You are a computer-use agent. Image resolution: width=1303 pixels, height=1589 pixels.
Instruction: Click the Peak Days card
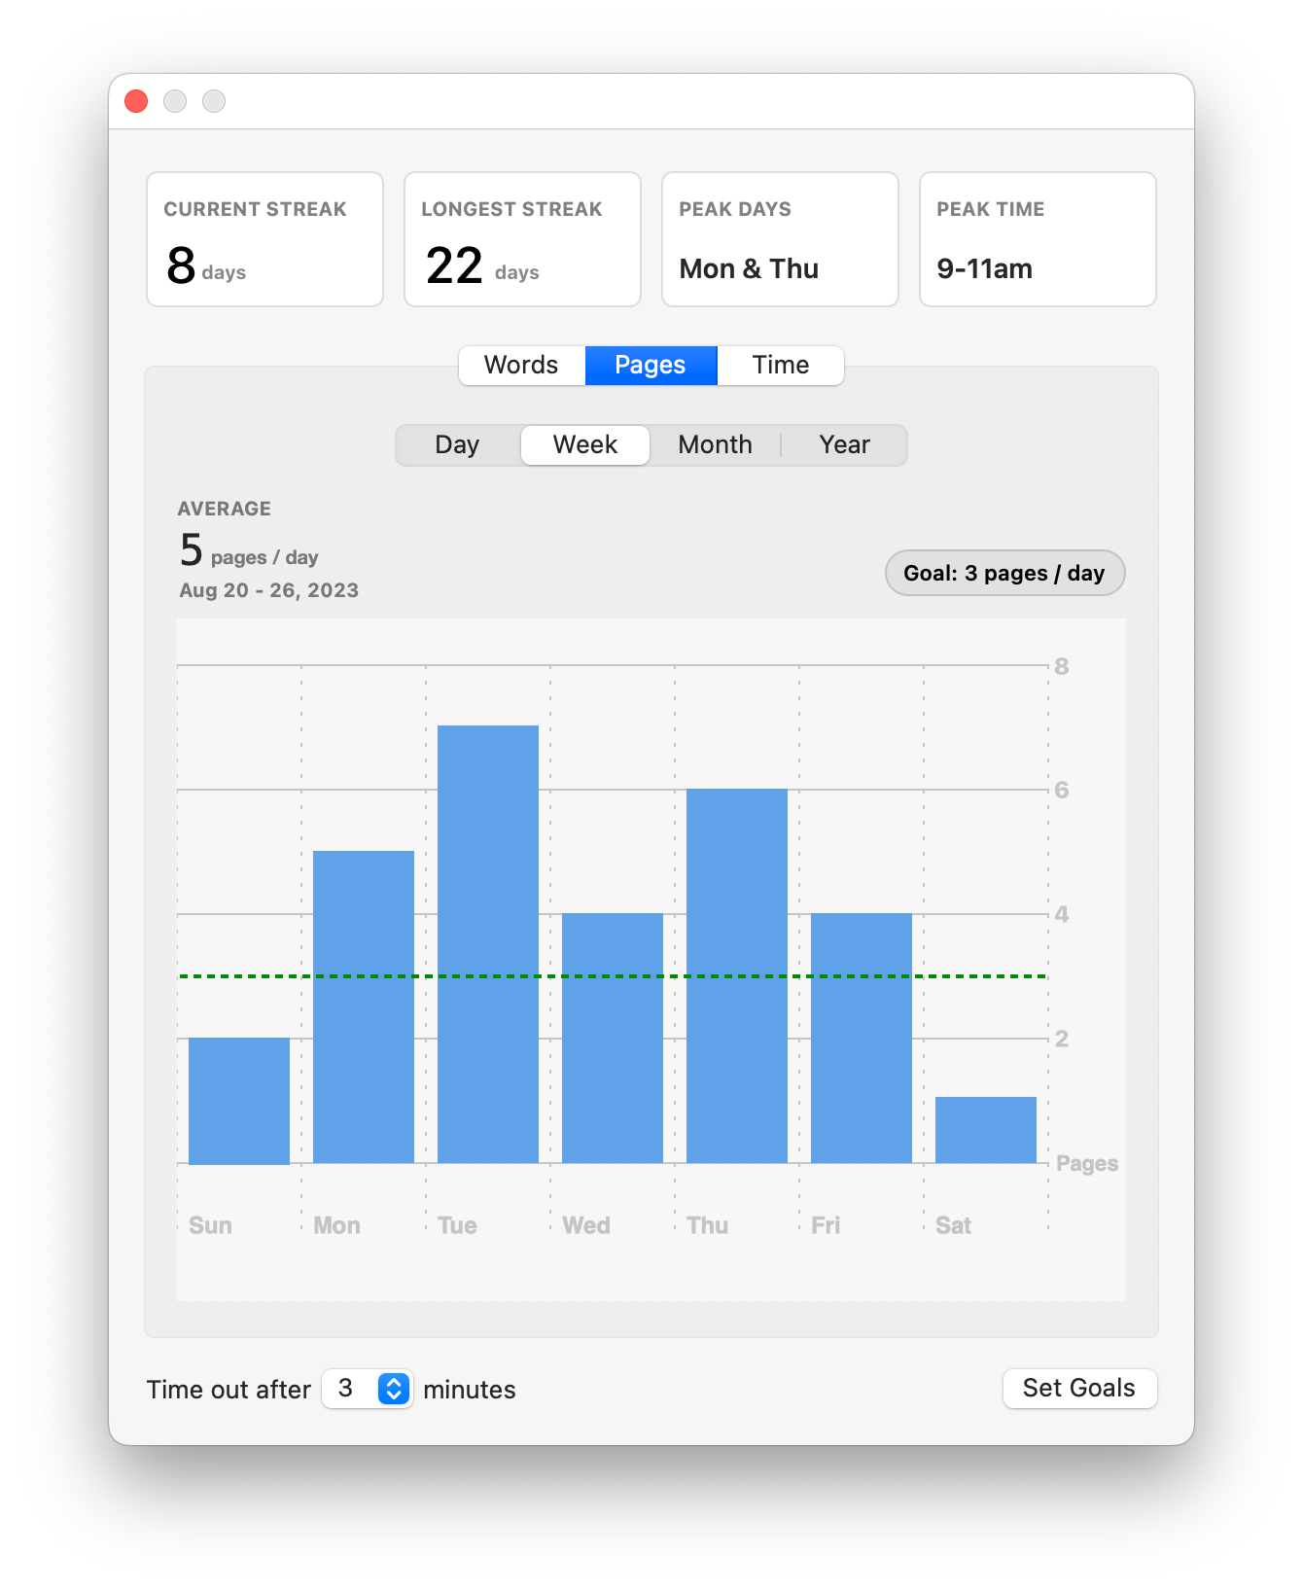pyautogui.click(x=780, y=239)
